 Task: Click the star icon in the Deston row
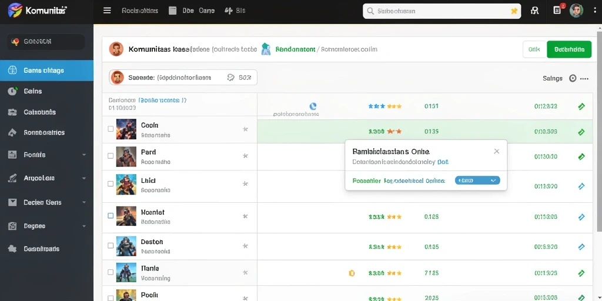click(245, 245)
